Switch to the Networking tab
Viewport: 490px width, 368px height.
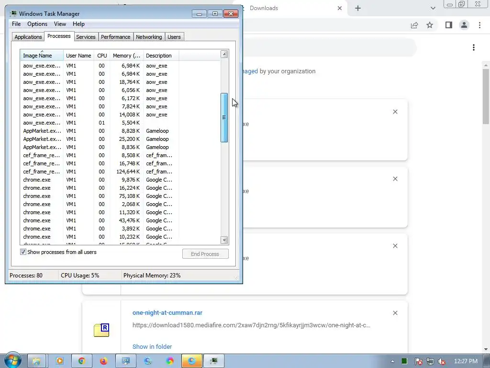click(149, 37)
